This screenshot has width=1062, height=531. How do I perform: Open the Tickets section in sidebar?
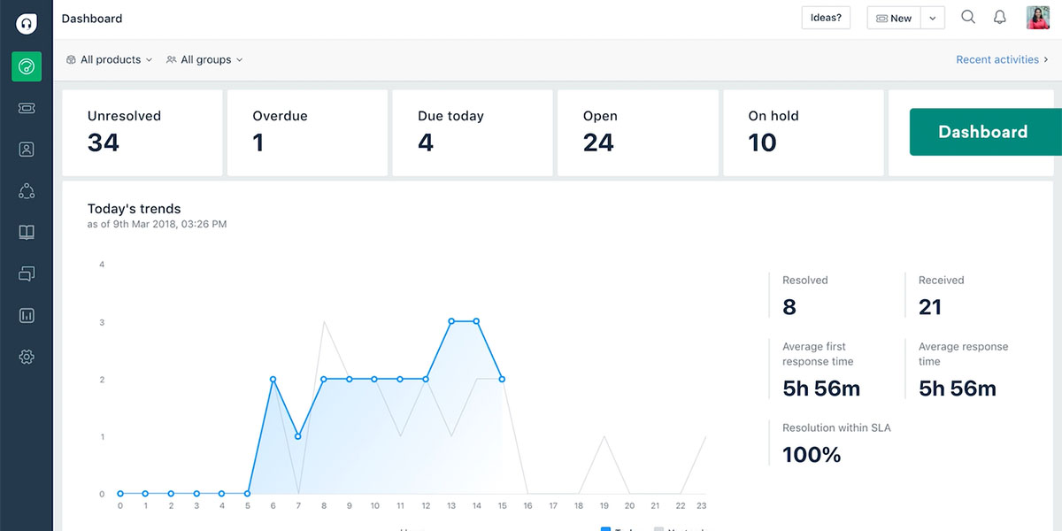click(27, 108)
